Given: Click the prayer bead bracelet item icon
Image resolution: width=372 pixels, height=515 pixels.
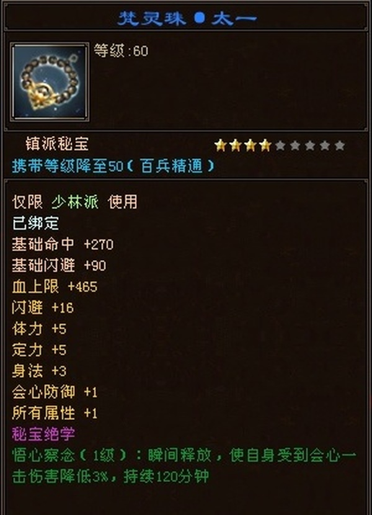Looking at the screenshot, I should pos(50,82).
